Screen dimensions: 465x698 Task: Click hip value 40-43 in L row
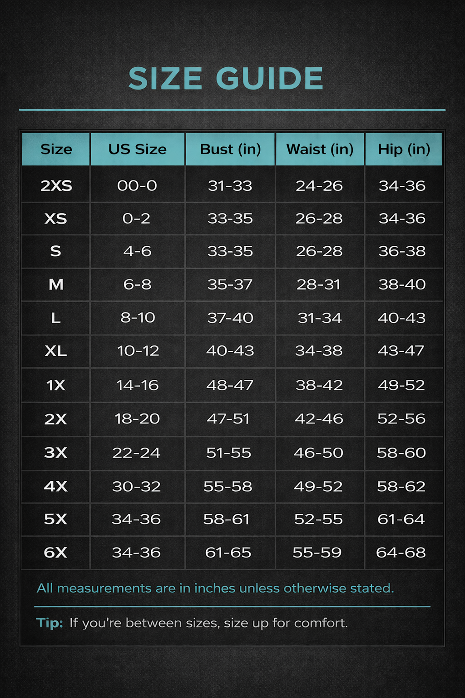coord(401,318)
